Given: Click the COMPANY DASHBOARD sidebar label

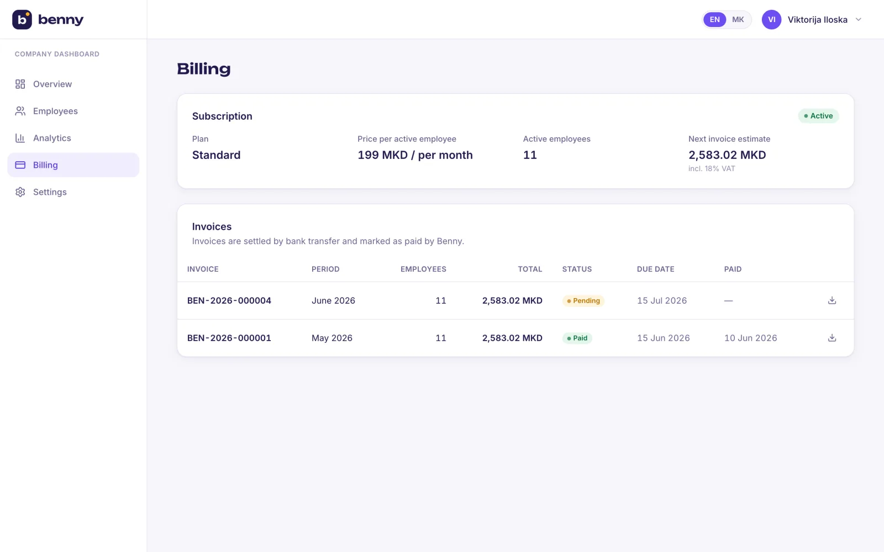Looking at the screenshot, I should [x=57, y=54].
